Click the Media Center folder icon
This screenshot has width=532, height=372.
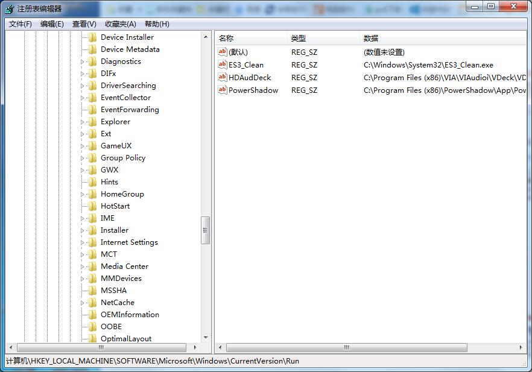(92, 266)
